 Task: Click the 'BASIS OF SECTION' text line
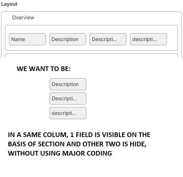coord(77,144)
